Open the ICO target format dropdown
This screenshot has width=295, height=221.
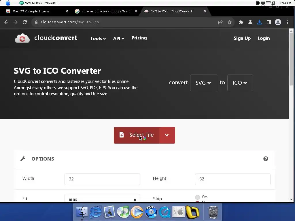pos(240,83)
